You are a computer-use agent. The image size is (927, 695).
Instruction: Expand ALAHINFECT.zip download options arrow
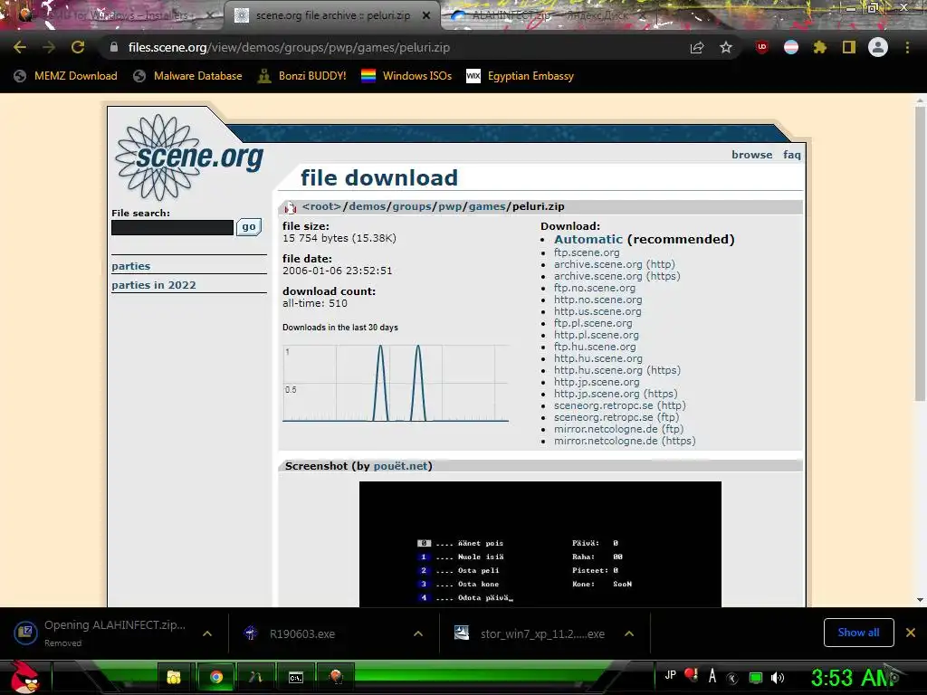(x=207, y=633)
